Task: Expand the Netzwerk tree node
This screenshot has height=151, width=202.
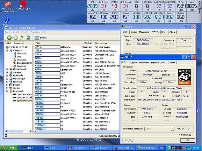Action: pyautogui.click(x=7, y=82)
